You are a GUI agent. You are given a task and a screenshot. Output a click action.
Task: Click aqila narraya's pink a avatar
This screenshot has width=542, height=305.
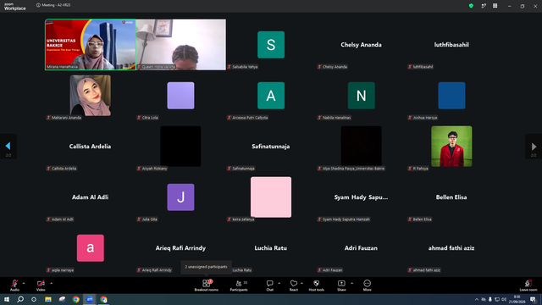pos(91,248)
